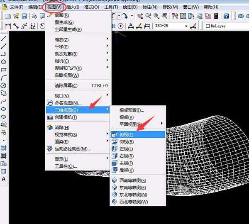Viewport: 249px width, 224px height.
Task: Choose 东北等轴测(N) view
Action: (x=138, y=195)
